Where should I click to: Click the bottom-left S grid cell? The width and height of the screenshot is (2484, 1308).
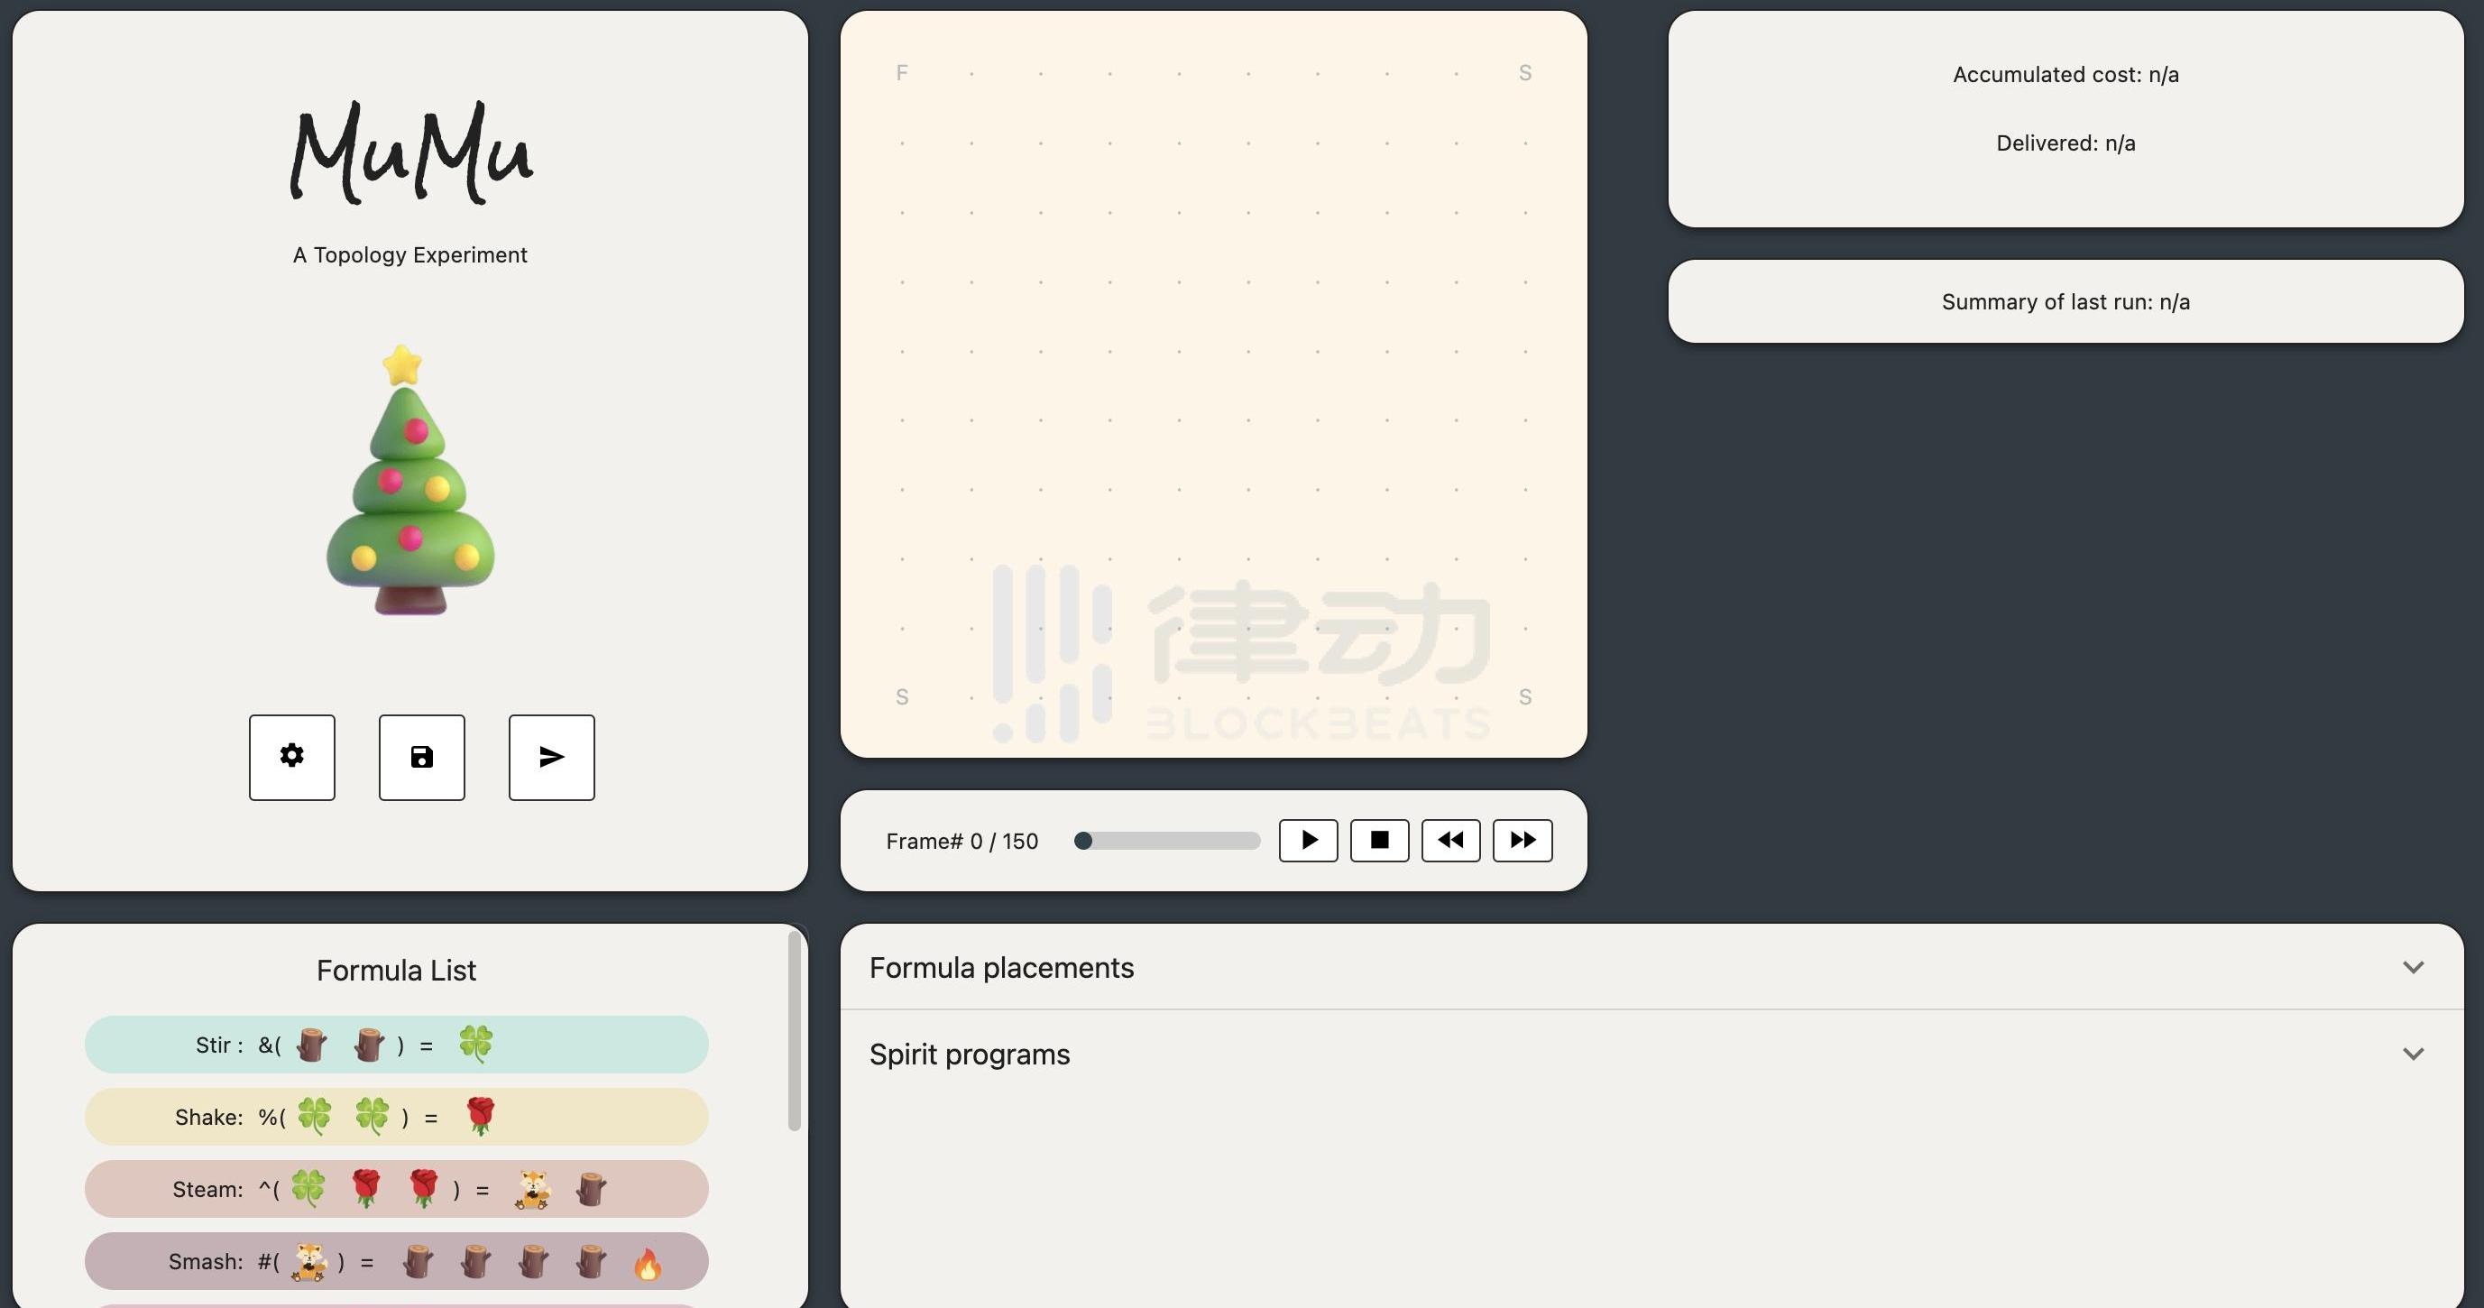(902, 696)
